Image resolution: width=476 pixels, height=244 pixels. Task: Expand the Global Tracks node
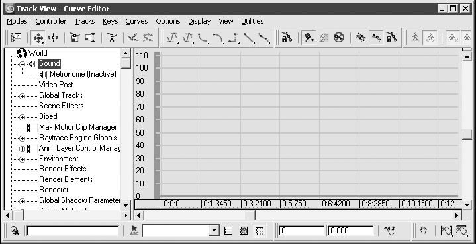(22, 96)
